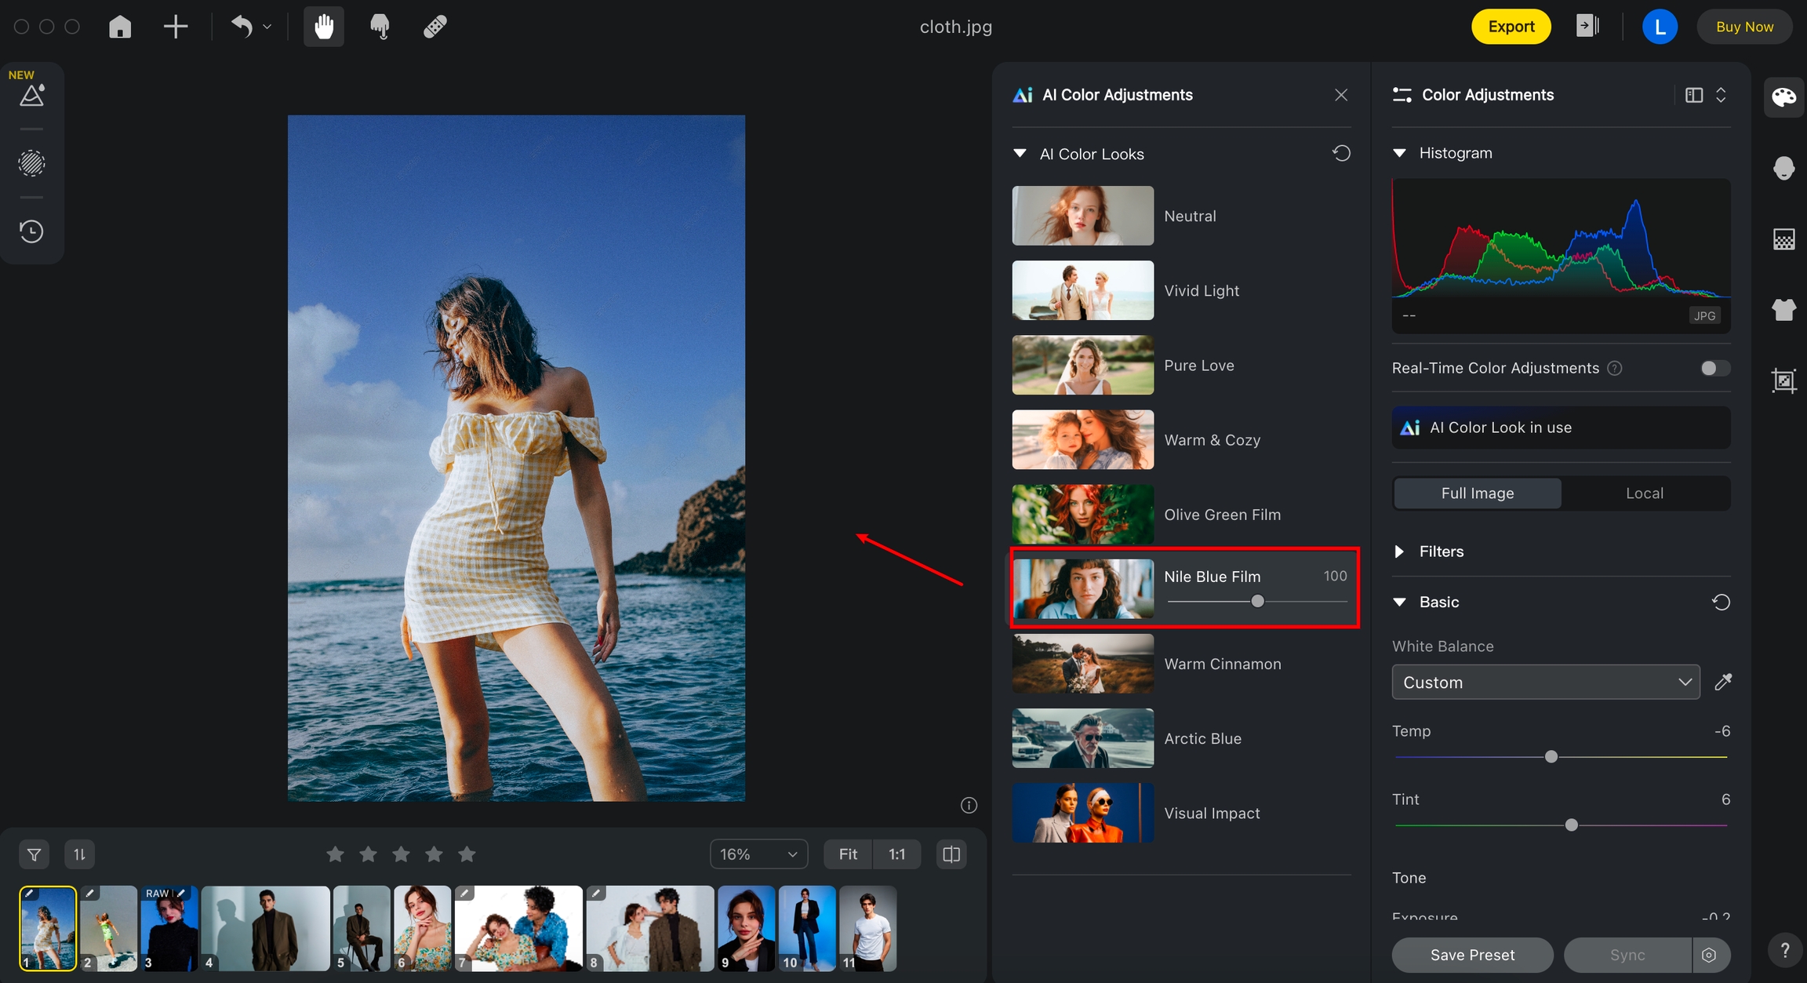Open the History panel icon

tap(31, 231)
